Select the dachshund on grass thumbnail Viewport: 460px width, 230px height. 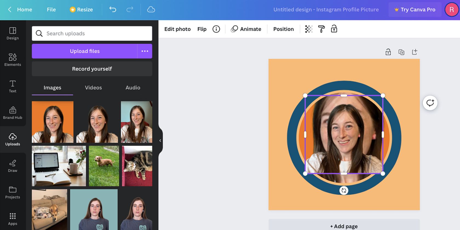pyautogui.click(x=104, y=166)
